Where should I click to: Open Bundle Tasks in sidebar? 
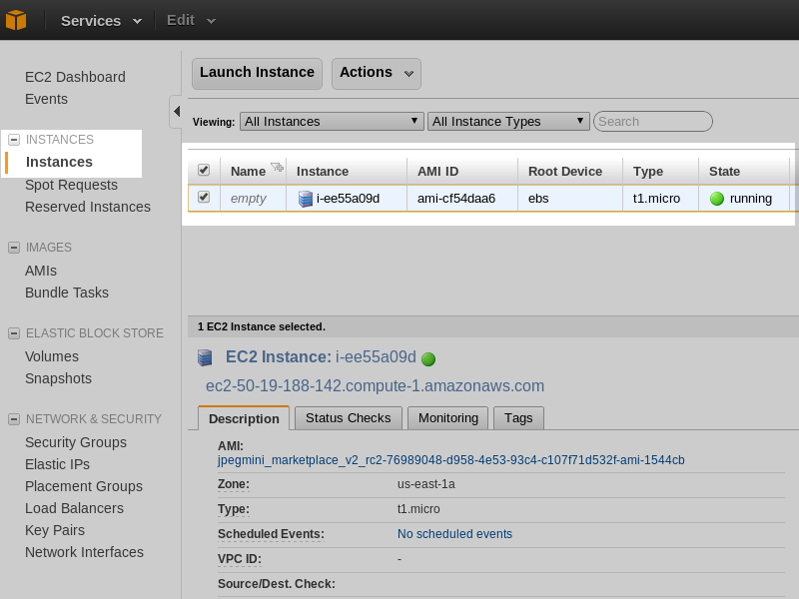67,293
